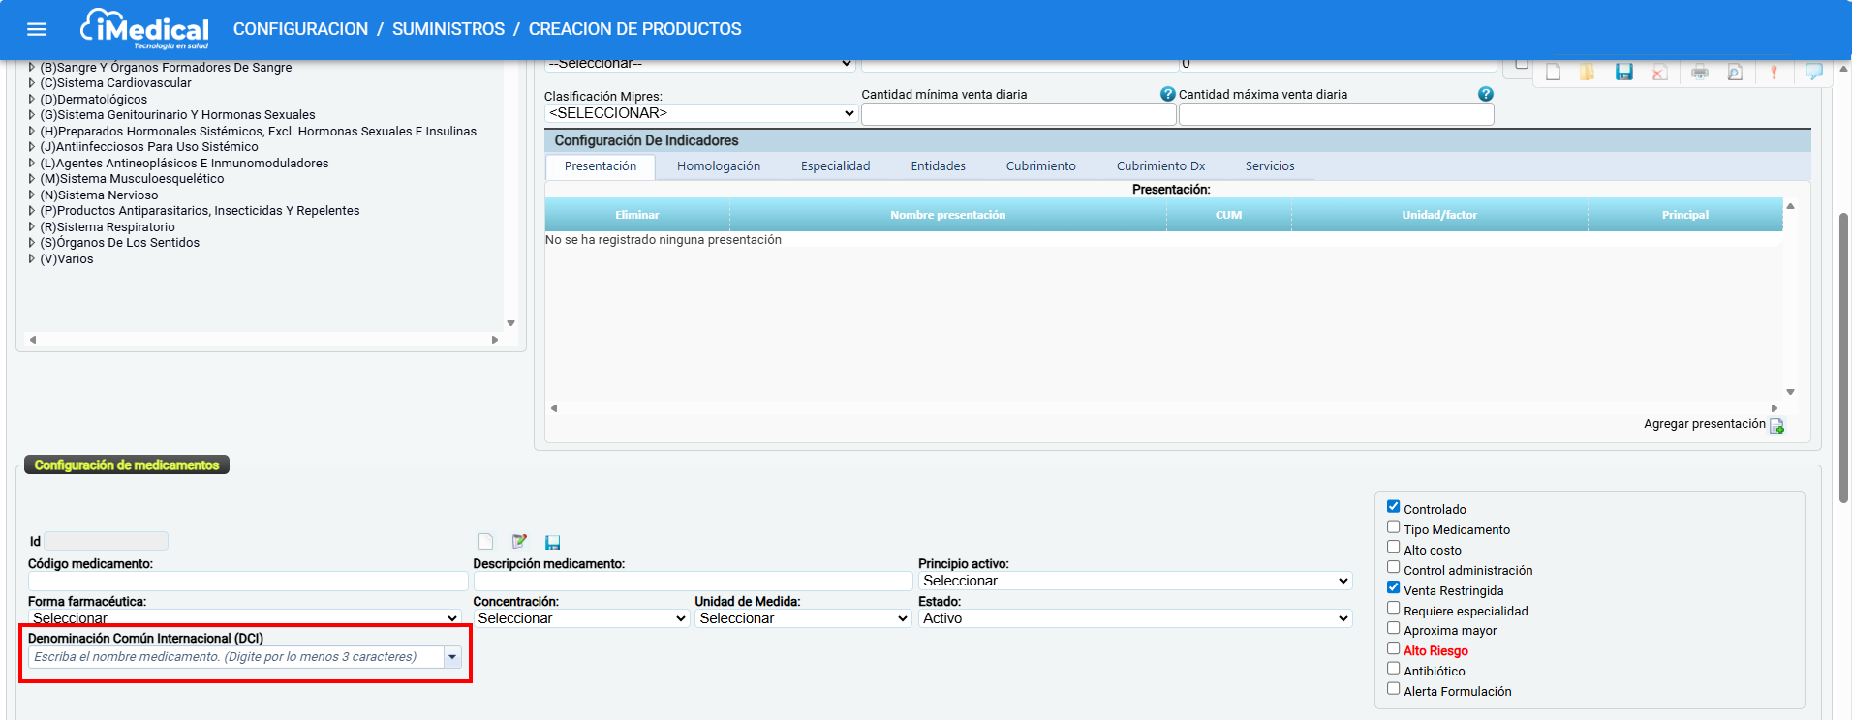Click the Configuración de medicamentos header button
This screenshot has height=720, width=1852.
click(x=127, y=465)
